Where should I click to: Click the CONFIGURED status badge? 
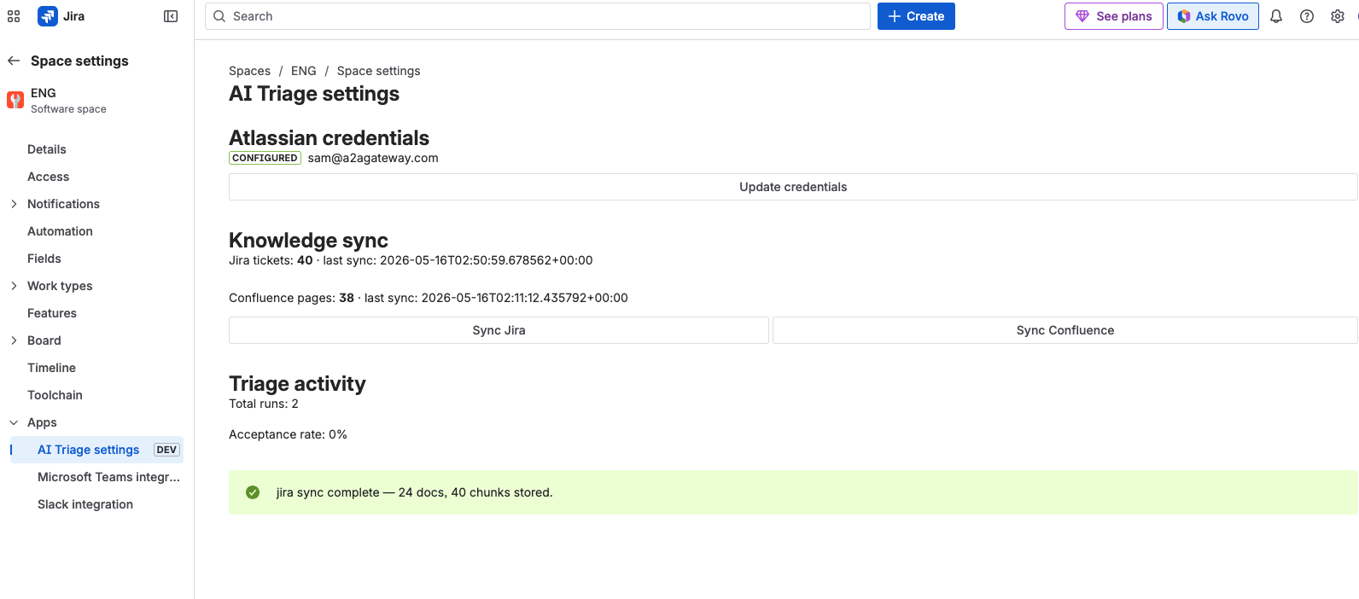pos(265,158)
